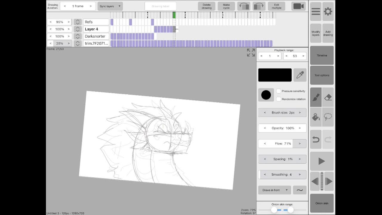Flip drawing with left rotate icon
The height and width of the screenshot is (215, 382).
tap(244, 6)
